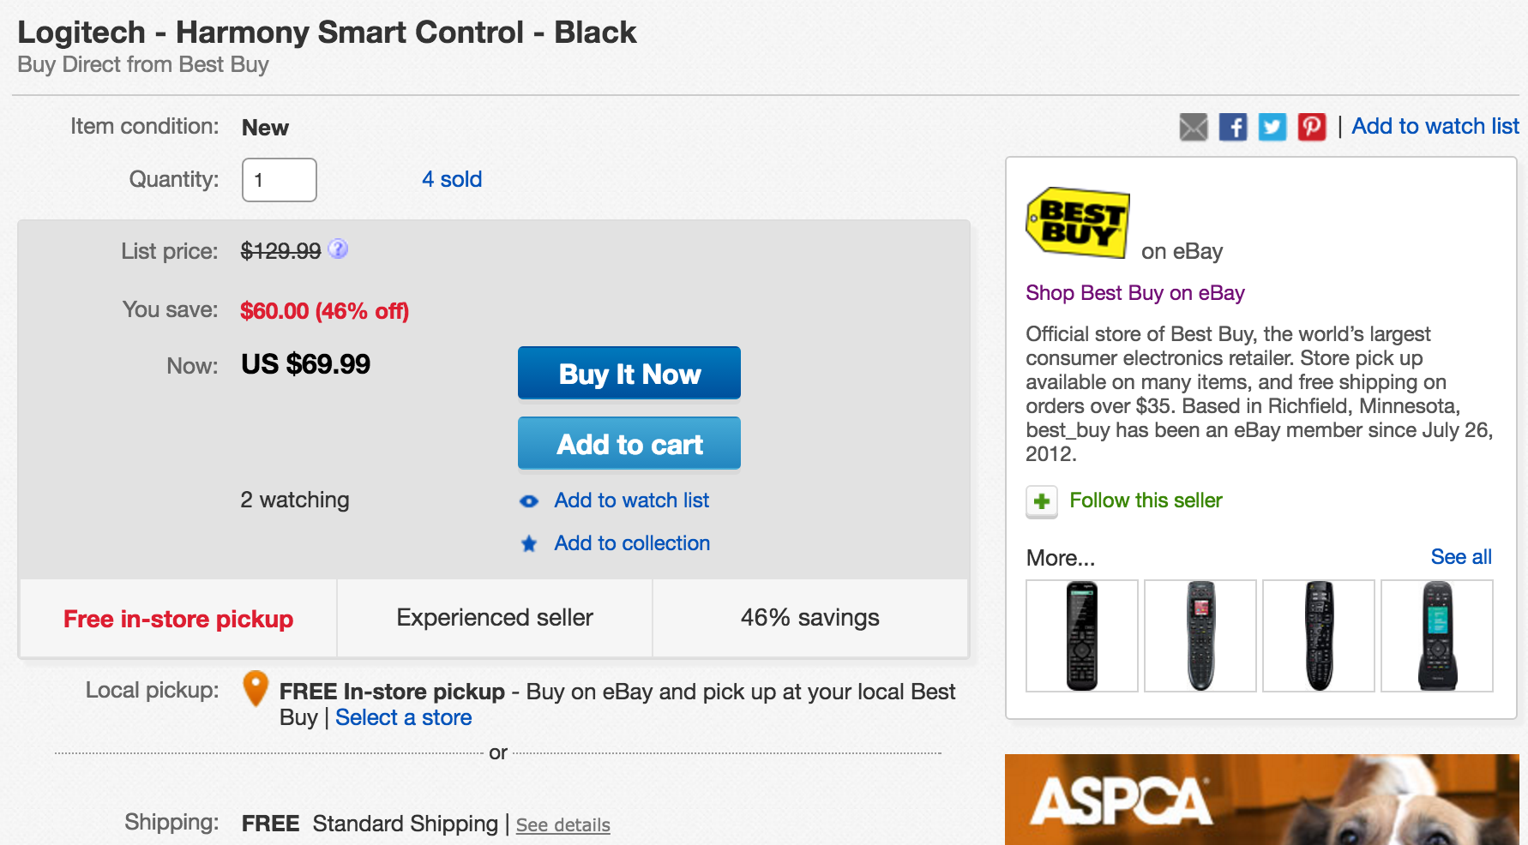Click See all seller items
Viewport: 1528px width, 845px height.
tap(1461, 557)
